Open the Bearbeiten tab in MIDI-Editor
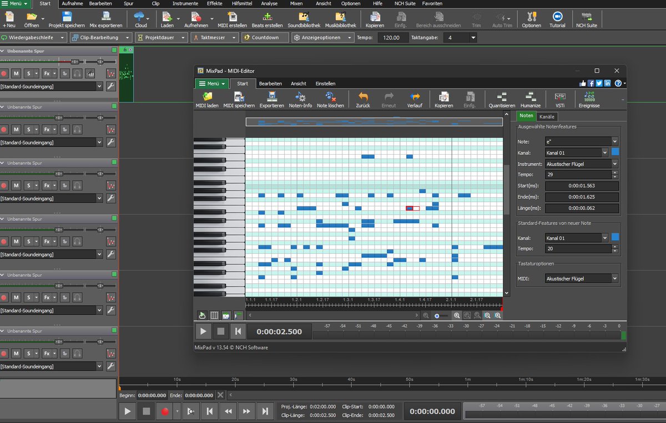The width and height of the screenshot is (666, 423). click(270, 83)
